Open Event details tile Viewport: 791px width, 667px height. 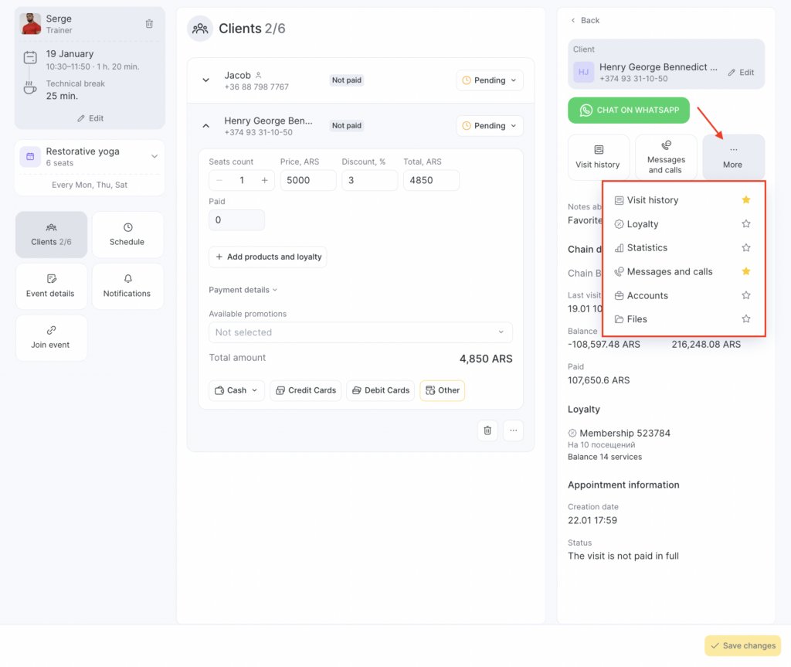tap(51, 286)
